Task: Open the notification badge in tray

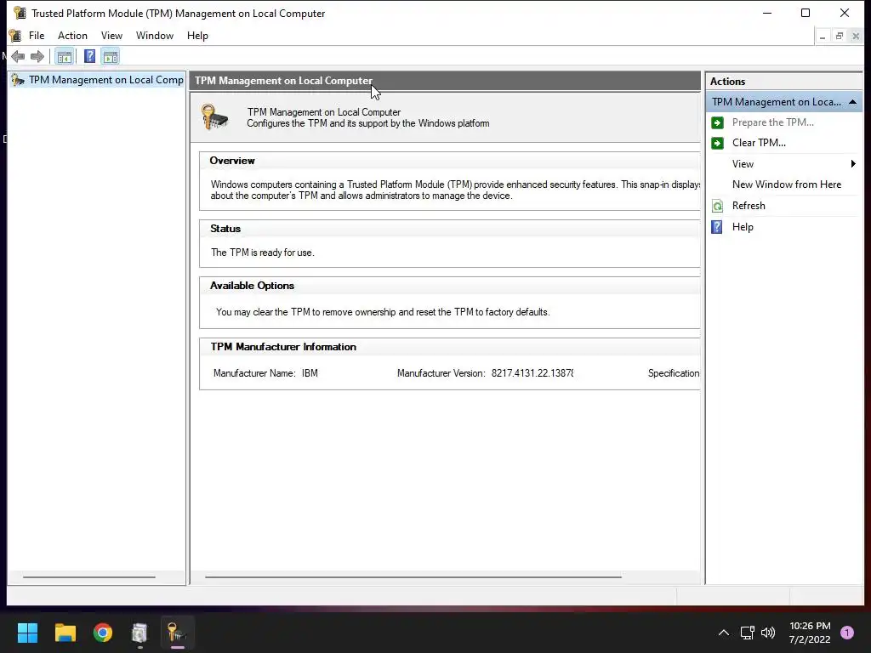Action: tap(847, 632)
